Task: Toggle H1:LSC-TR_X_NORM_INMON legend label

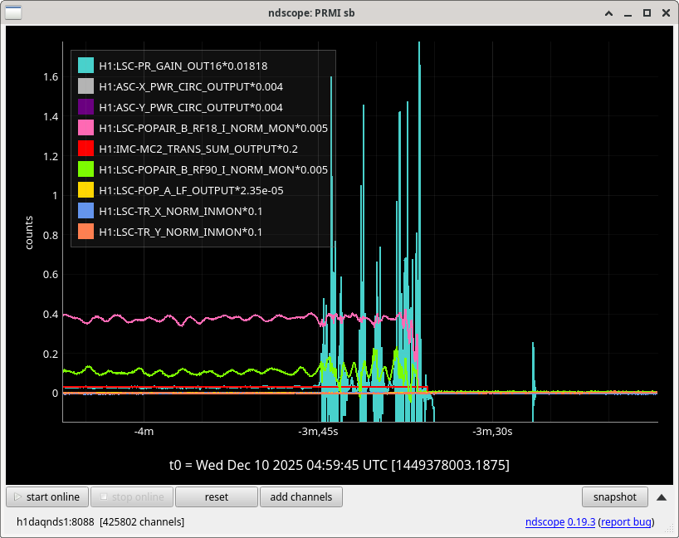Action: tap(180, 211)
